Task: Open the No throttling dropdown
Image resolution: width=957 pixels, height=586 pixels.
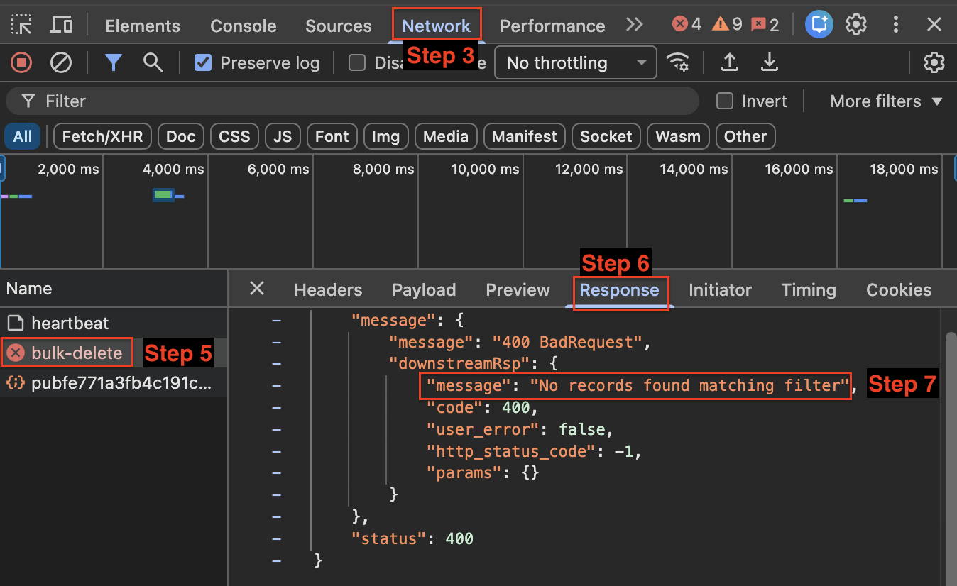Action: [x=575, y=62]
